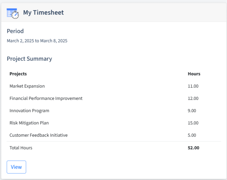Viewport: 227px width, 180px height.
Task: Click the Total Hours label
Action: [21, 148]
